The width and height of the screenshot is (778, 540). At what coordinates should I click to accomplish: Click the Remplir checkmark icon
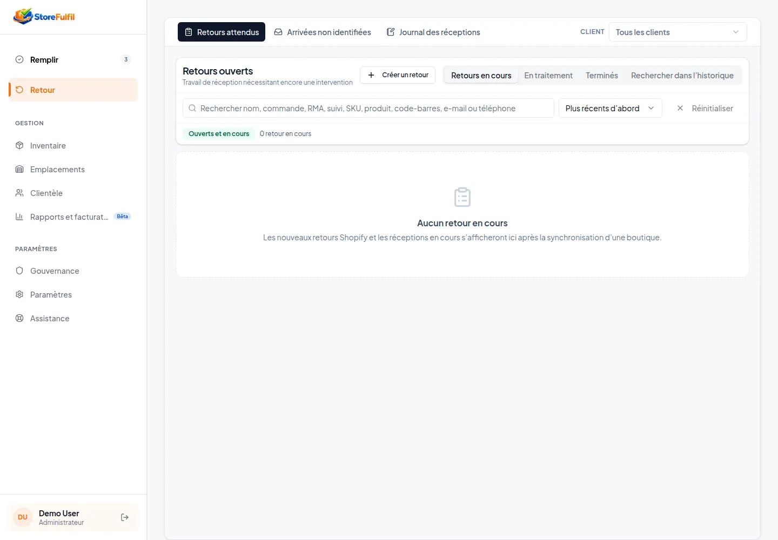[19, 59]
